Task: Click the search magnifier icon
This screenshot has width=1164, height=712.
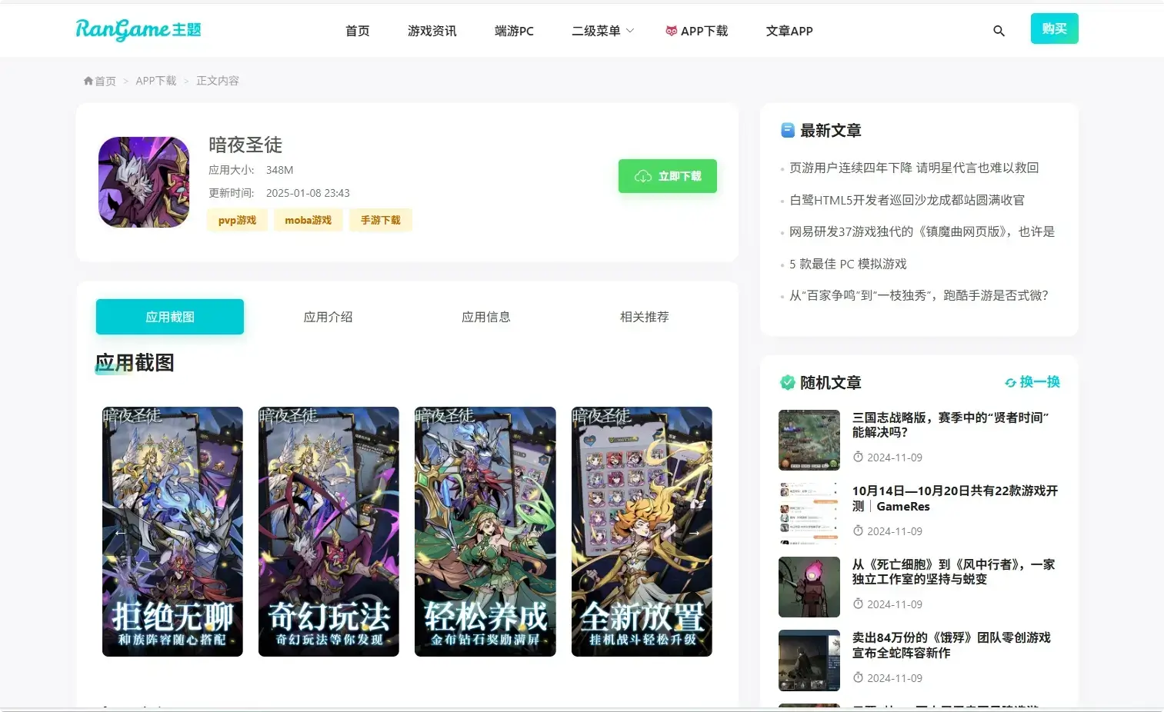Action: tap(999, 31)
